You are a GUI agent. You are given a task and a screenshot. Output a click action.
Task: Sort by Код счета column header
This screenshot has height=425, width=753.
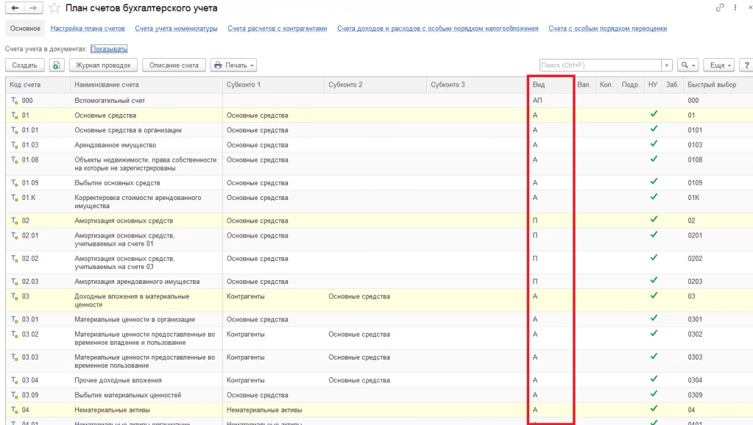point(38,85)
